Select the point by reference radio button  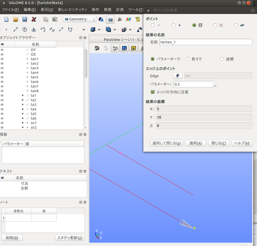[173, 25]
